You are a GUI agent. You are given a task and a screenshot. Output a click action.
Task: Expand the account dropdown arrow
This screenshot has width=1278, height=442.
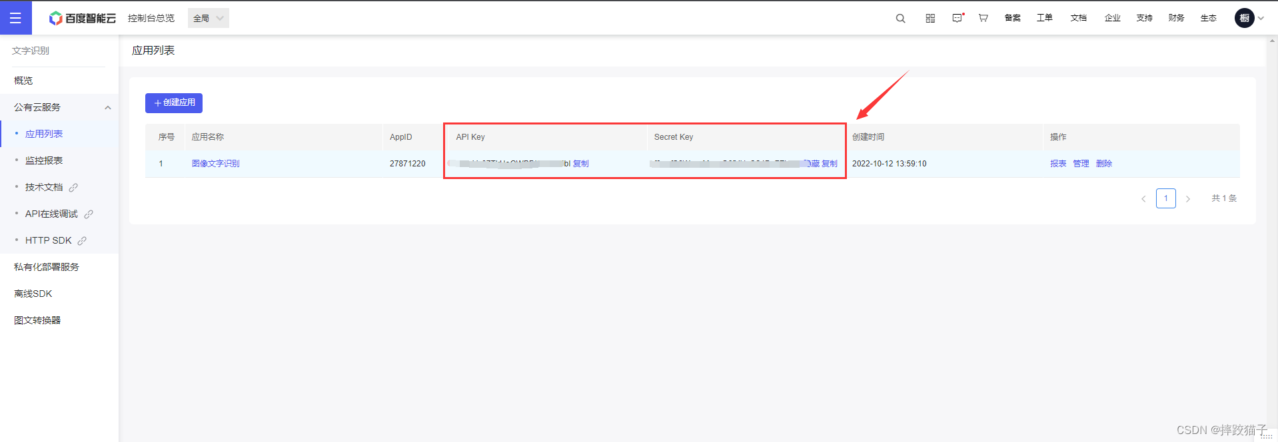pyautogui.click(x=1261, y=19)
